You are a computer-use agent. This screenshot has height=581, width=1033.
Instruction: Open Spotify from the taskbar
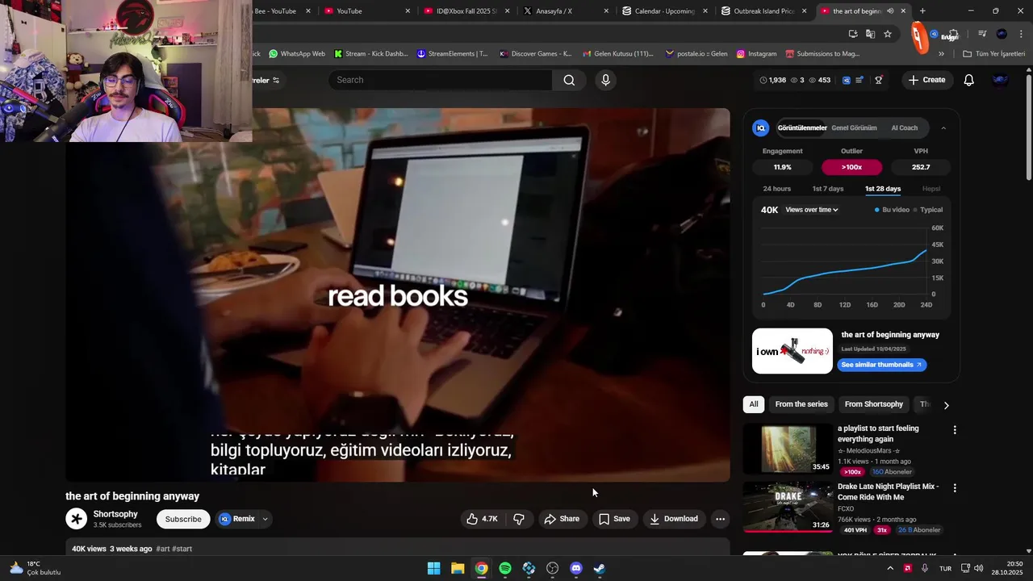[x=505, y=568]
